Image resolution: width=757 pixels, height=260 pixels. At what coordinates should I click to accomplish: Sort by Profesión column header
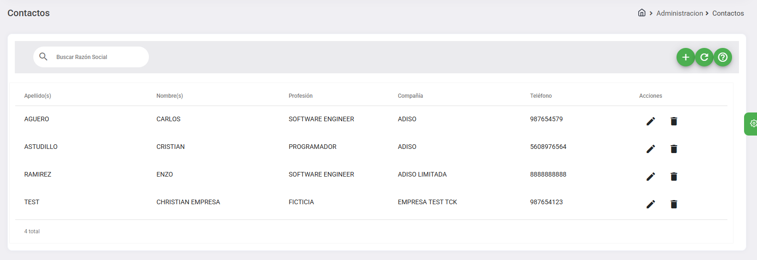pos(301,96)
